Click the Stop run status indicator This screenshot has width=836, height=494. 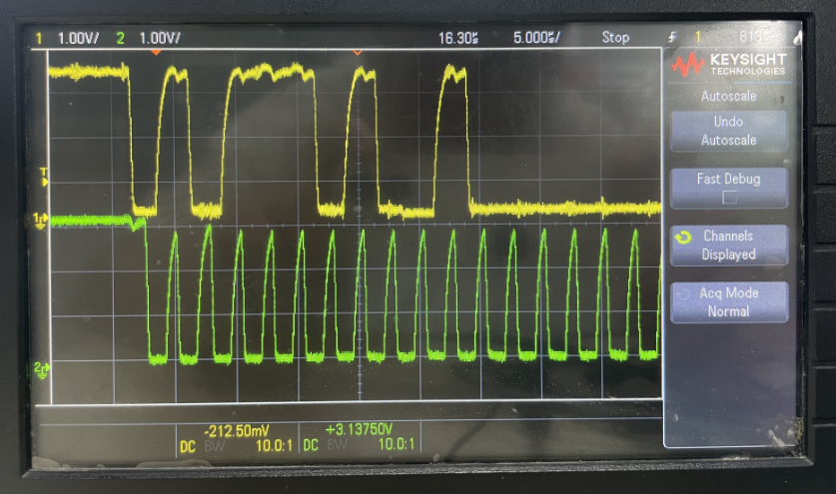tap(615, 37)
